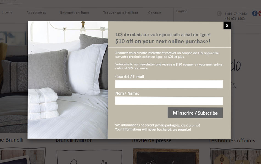Focus the Nom / Name field

coord(169,101)
